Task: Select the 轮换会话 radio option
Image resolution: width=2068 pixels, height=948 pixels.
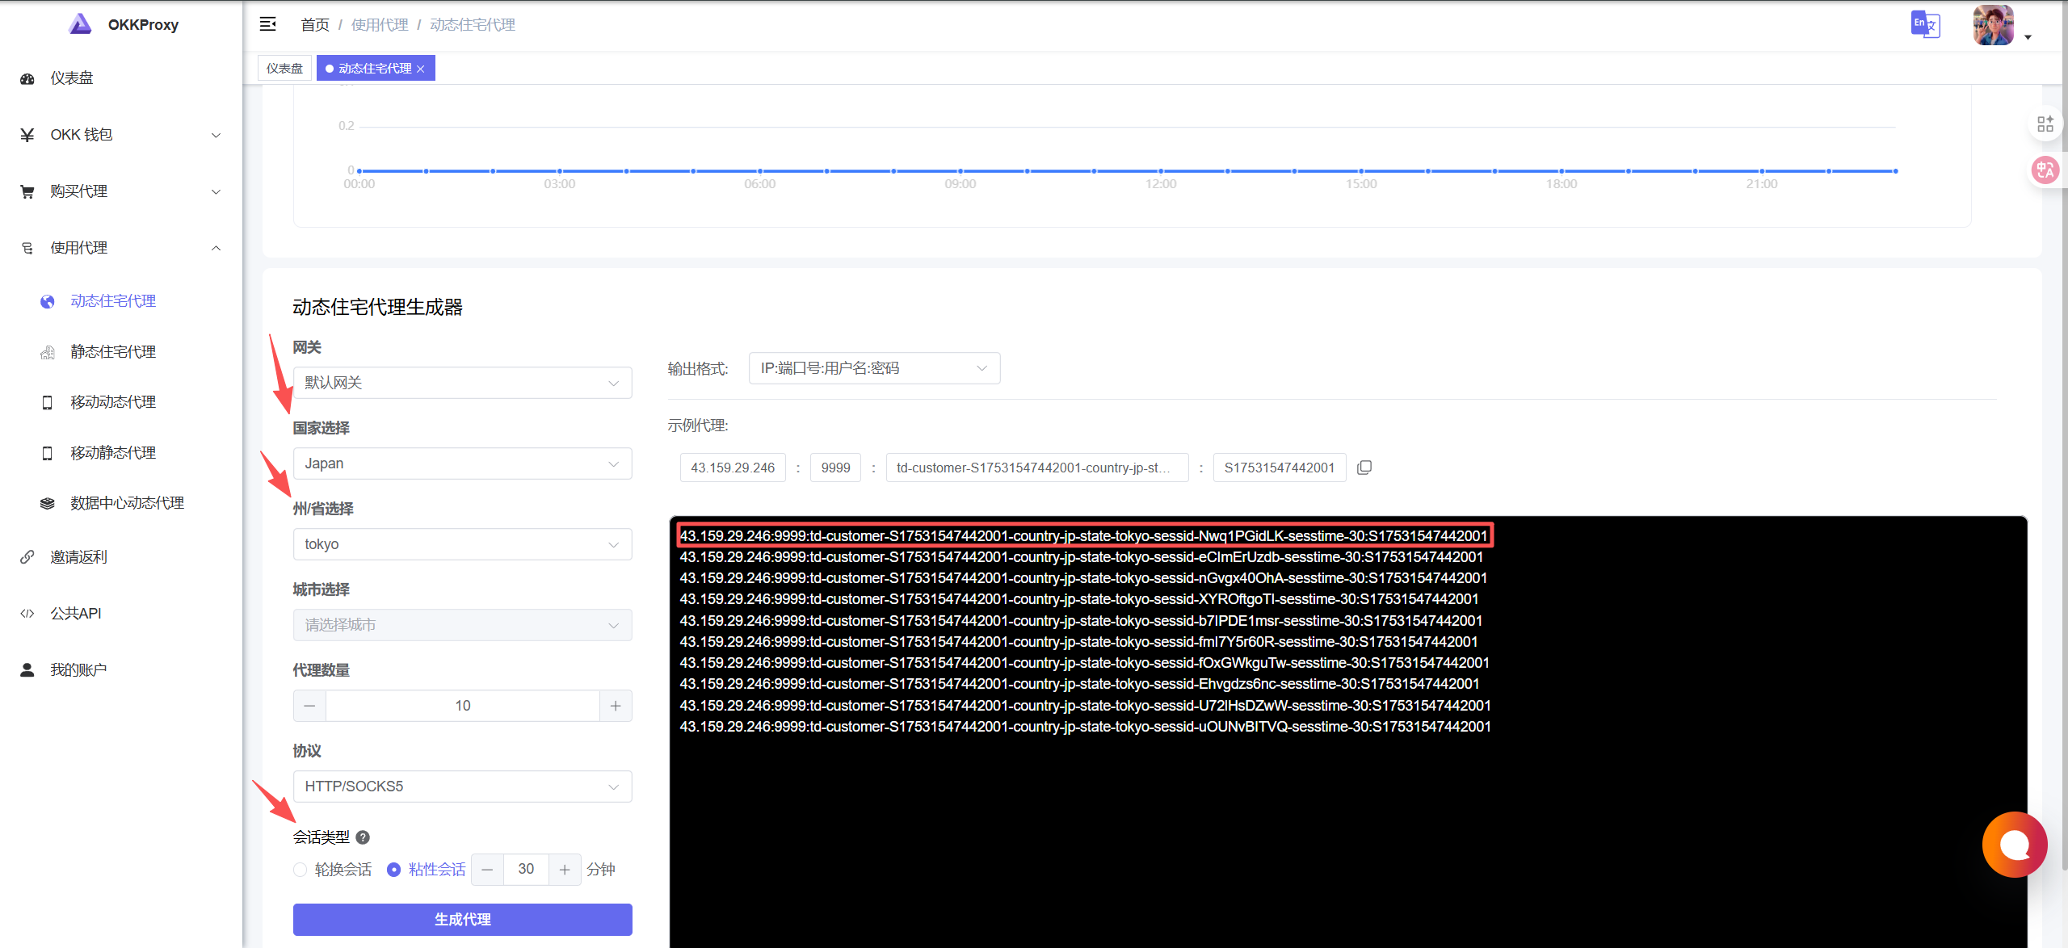Action: tap(301, 870)
